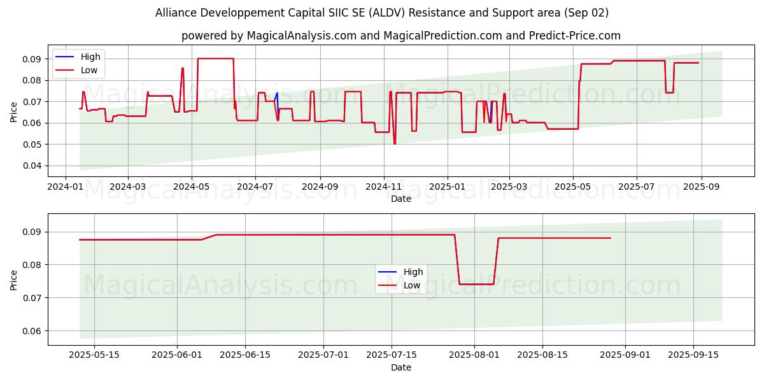
Task: Click the '2024-05' x-axis label on the top chart
Action: coord(191,187)
